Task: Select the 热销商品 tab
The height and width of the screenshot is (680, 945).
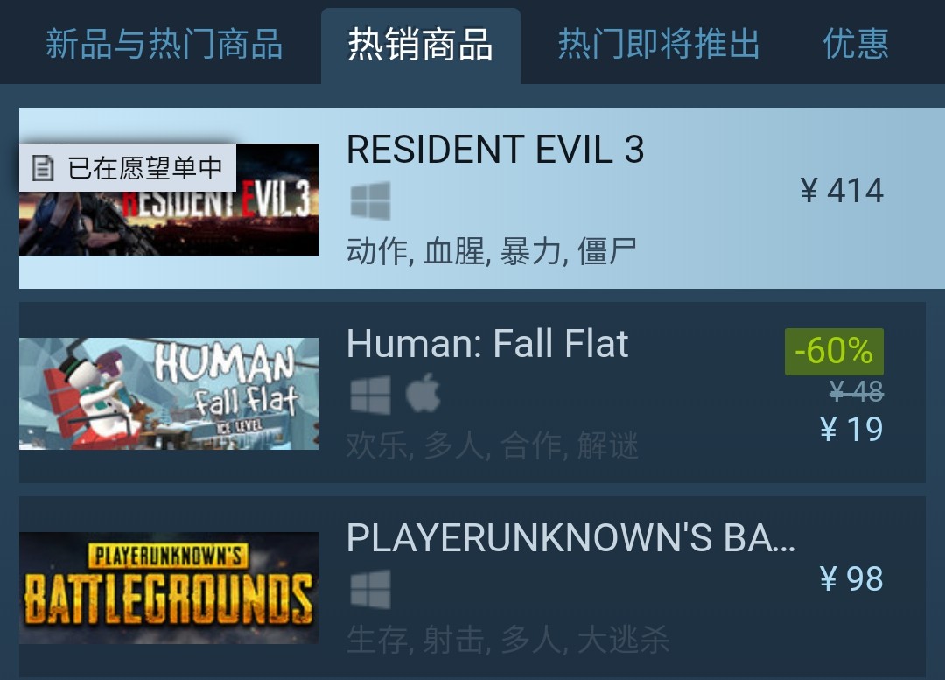Action: coord(421,46)
